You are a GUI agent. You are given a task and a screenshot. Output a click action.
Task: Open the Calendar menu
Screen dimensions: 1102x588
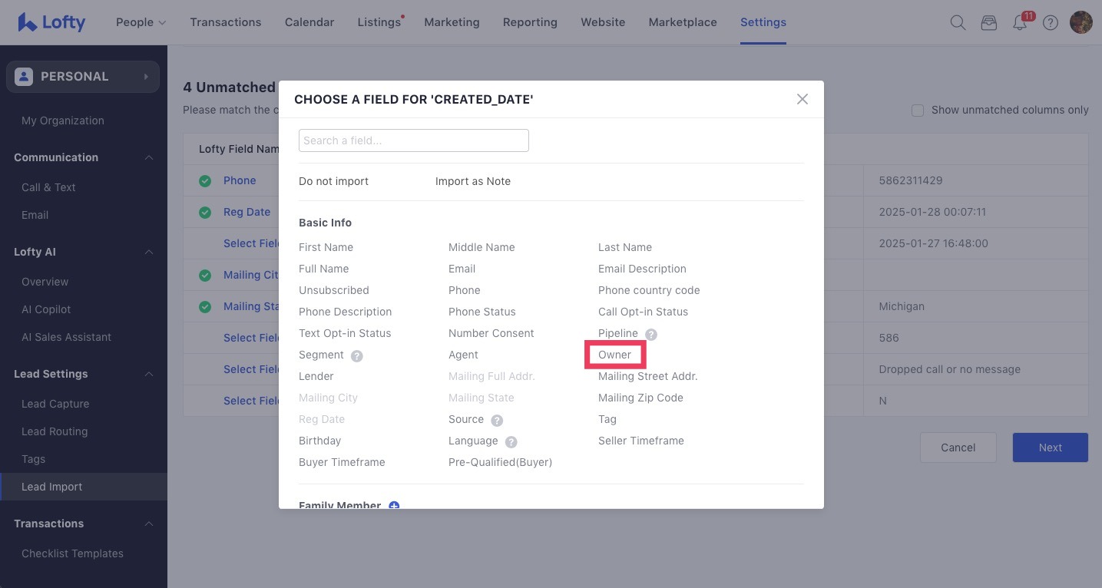coord(309,22)
